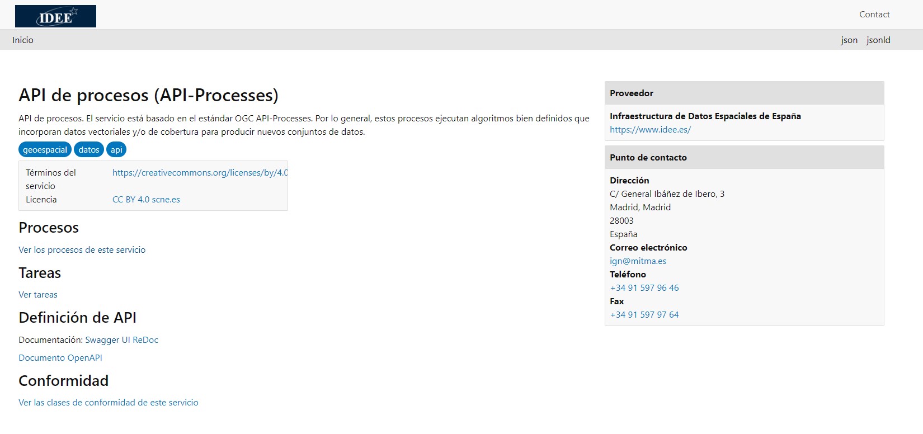Viewport: 923px width, 434px height.
Task: Click the Definición de API heading
Action: tap(77, 318)
